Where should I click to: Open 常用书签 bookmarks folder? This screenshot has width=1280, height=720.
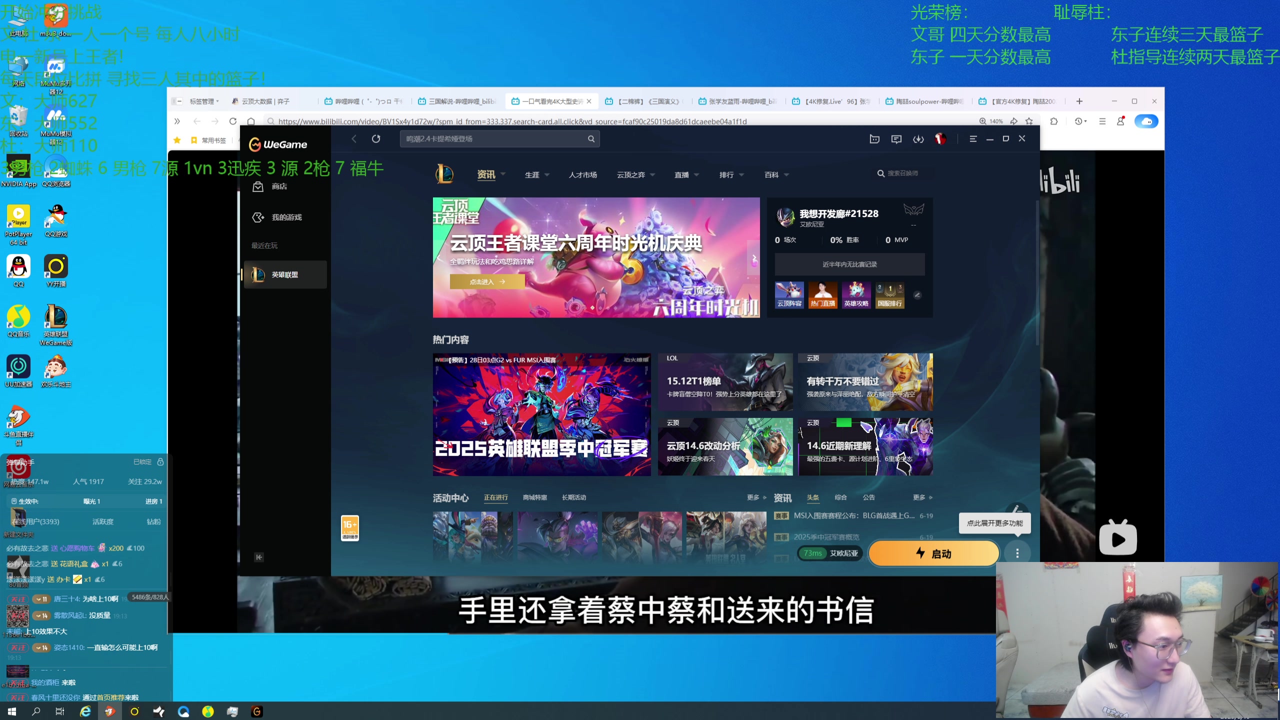click(209, 140)
